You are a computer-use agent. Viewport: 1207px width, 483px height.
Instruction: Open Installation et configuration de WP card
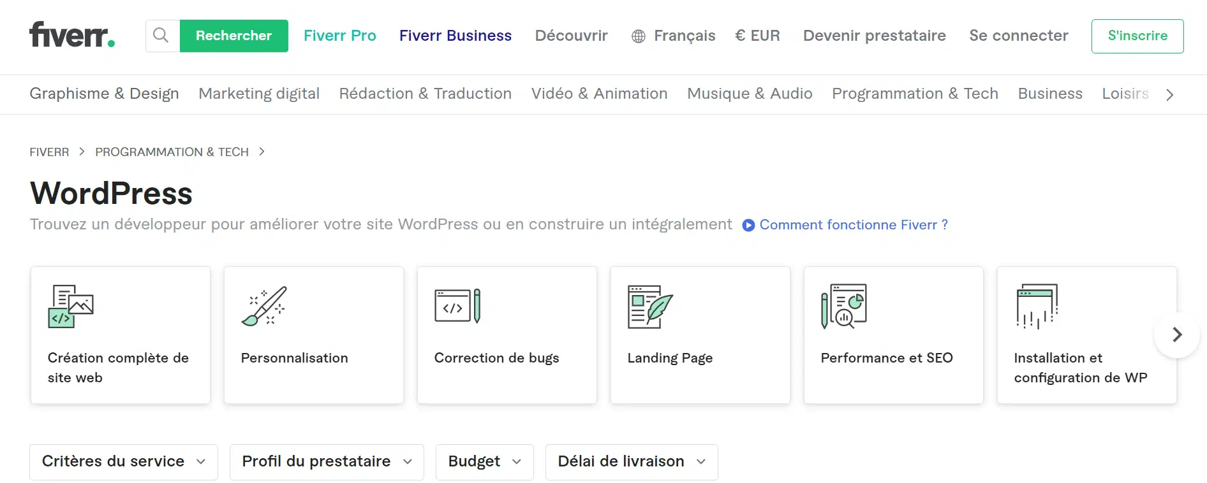point(1086,335)
